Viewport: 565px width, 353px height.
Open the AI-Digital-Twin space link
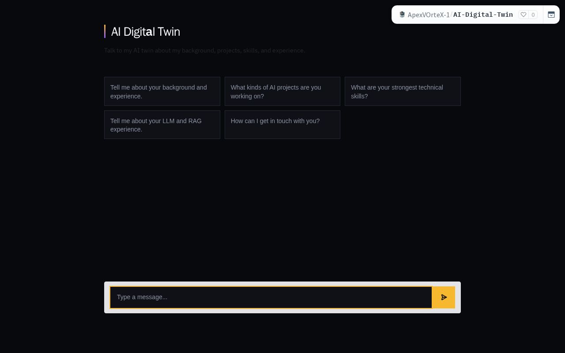(483, 15)
